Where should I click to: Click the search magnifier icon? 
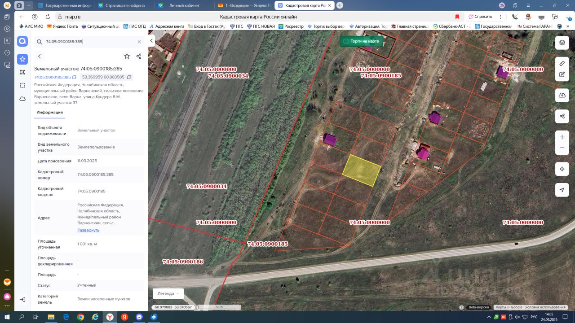coord(40,42)
